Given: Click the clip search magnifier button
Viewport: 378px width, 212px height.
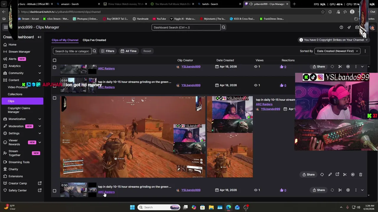Looking at the screenshot, I should [x=94, y=51].
